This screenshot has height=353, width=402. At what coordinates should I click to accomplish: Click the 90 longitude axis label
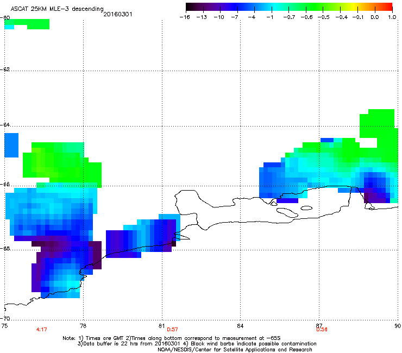click(x=398, y=326)
